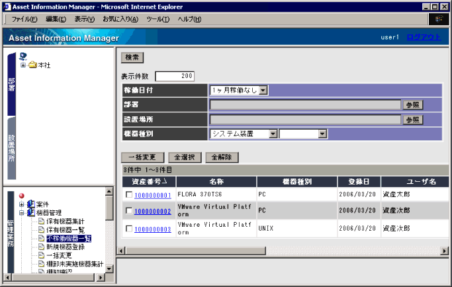Click the 登録日 column header

click(359, 182)
